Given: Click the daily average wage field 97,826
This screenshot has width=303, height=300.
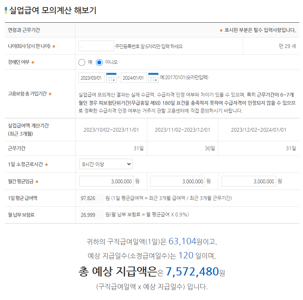Looking at the screenshot, I should tap(91, 198).
